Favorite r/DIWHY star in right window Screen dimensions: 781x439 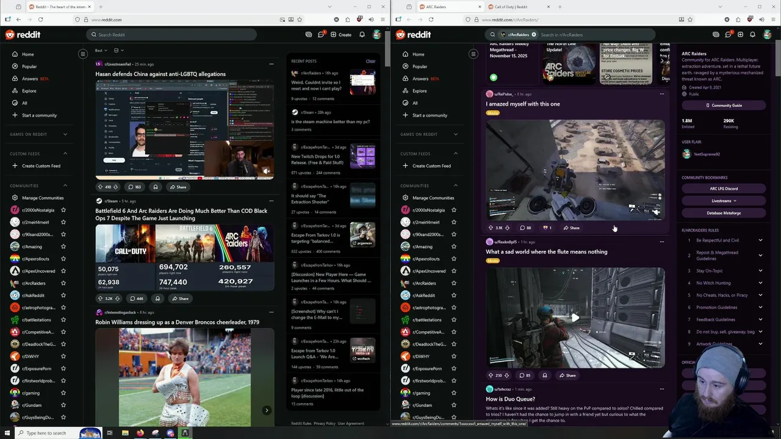click(454, 357)
